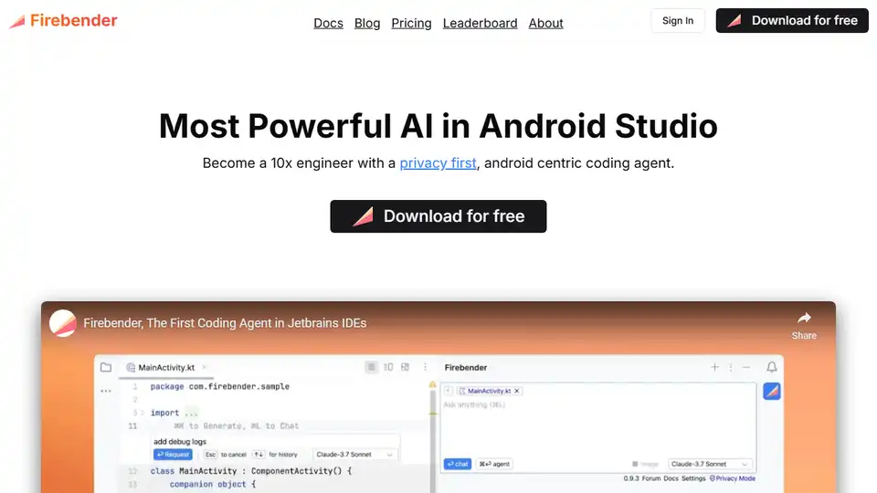Open the Leaderboard nav link
Image resolution: width=877 pixels, height=493 pixels.
click(480, 23)
